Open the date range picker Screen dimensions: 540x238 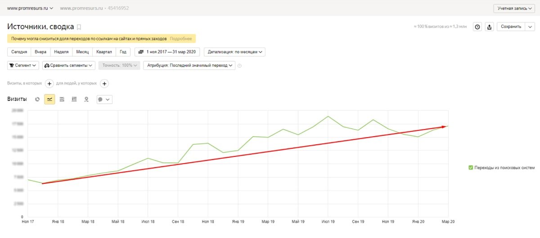pos(167,52)
